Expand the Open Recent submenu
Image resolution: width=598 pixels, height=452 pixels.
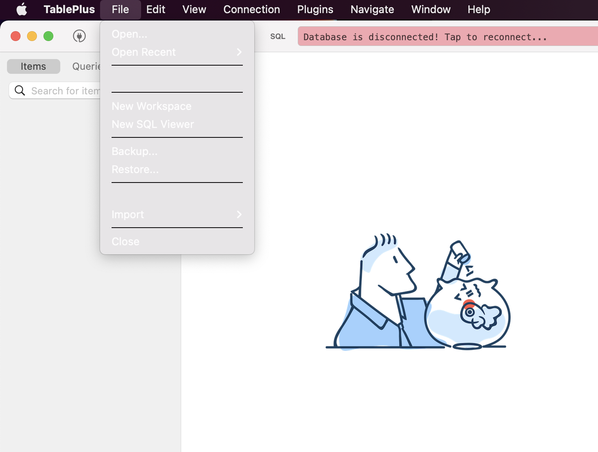click(x=177, y=52)
